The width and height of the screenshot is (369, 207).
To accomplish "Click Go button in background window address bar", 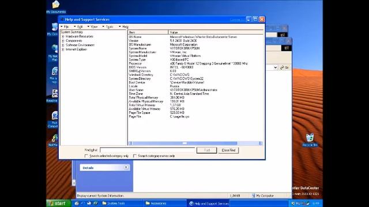I will (x=284, y=68).
